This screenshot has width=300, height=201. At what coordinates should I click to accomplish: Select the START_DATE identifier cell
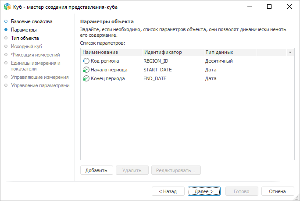[x=157, y=70]
